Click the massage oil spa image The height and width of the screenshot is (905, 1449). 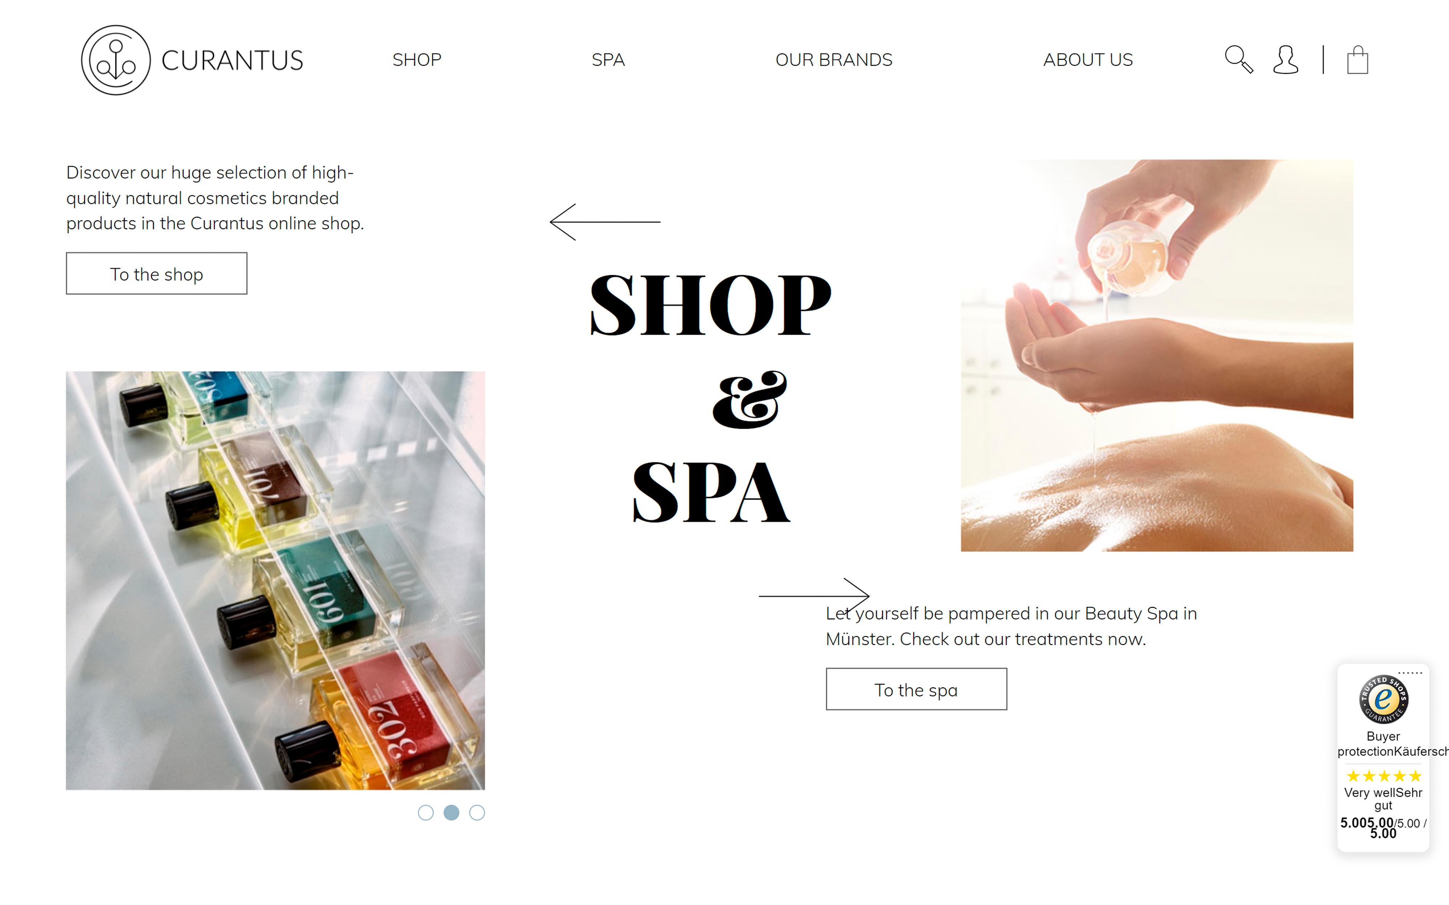tap(1157, 355)
